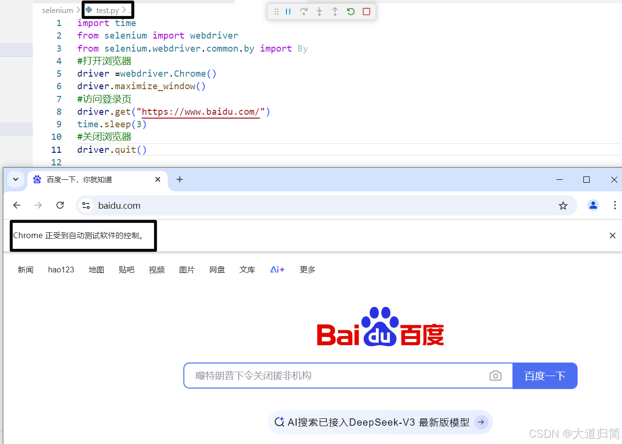Open 视频 link on Baidu
The height and width of the screenshot is (444, 622).
[x=157, y=270]
